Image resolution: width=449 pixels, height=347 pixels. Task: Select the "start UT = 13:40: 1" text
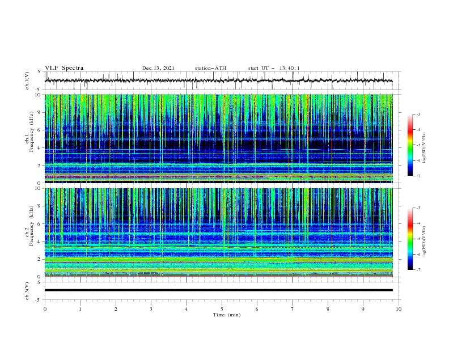click(274, 68)
